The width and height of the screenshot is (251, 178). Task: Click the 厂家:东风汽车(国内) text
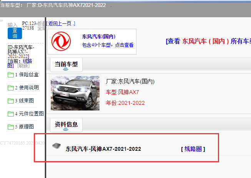pos(130,81)
